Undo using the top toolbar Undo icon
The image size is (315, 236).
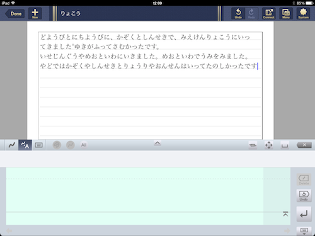pos(238,13)
